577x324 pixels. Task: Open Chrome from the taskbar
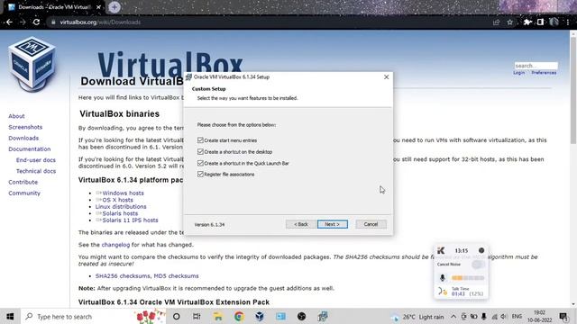[x=239, y=316]
